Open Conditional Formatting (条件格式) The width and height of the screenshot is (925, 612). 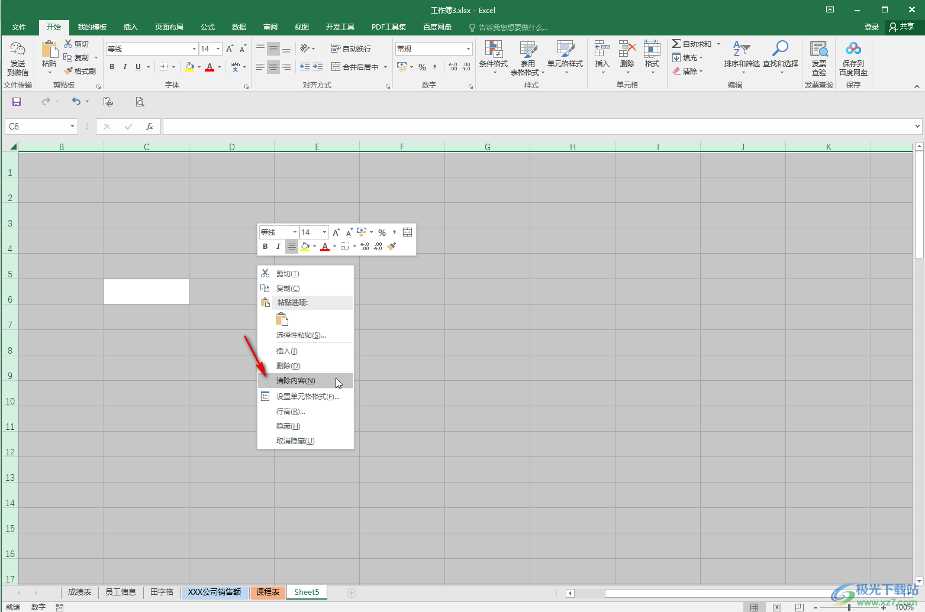(494, 57)
